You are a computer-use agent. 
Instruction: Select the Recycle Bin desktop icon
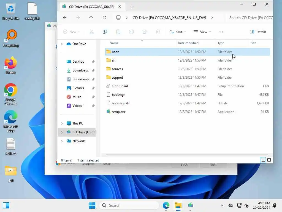tap(11, 11)
